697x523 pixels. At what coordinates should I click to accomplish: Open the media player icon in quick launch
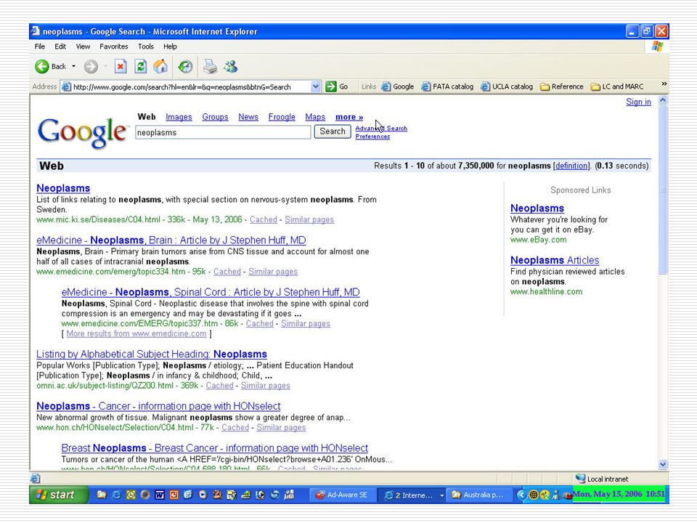coord(203,495)
